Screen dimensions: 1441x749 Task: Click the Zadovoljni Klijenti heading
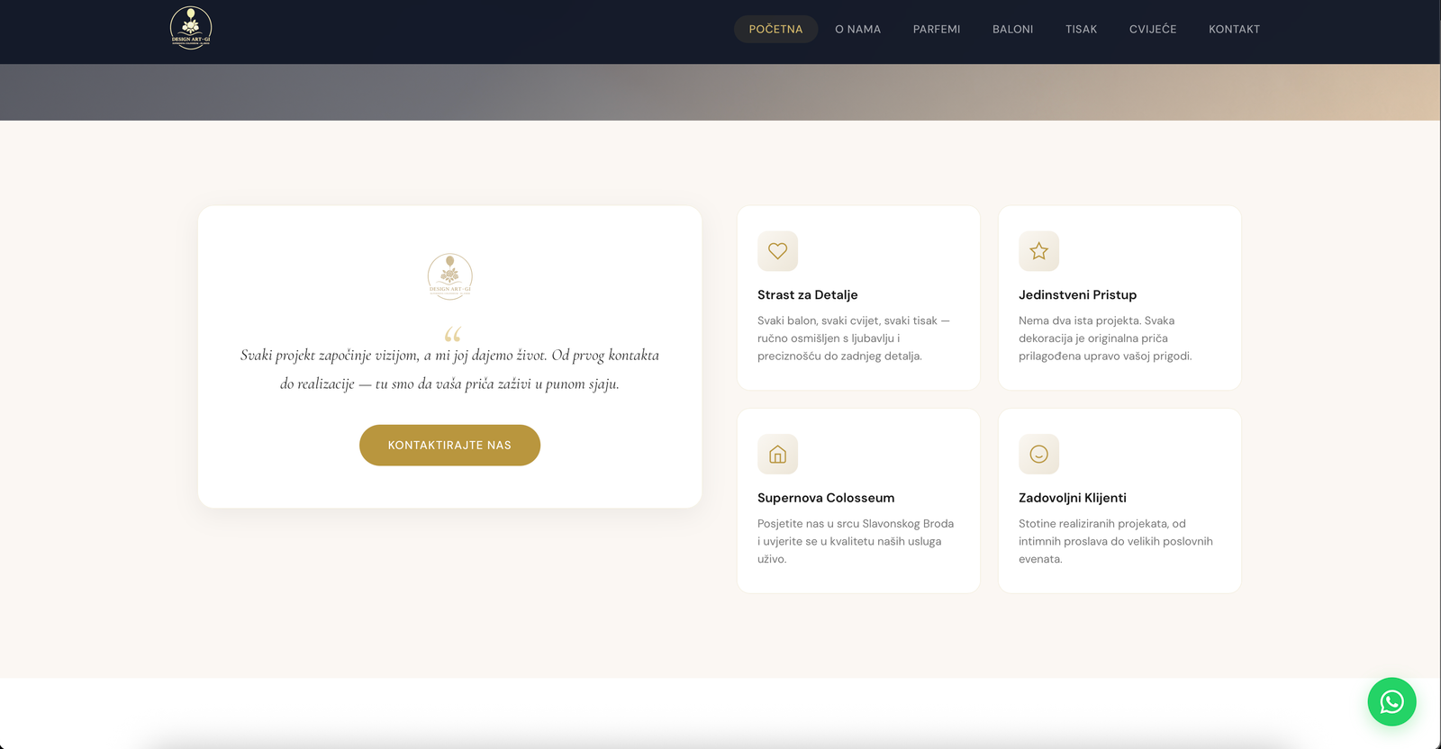pyautogui.click(x=1072, y=498)
